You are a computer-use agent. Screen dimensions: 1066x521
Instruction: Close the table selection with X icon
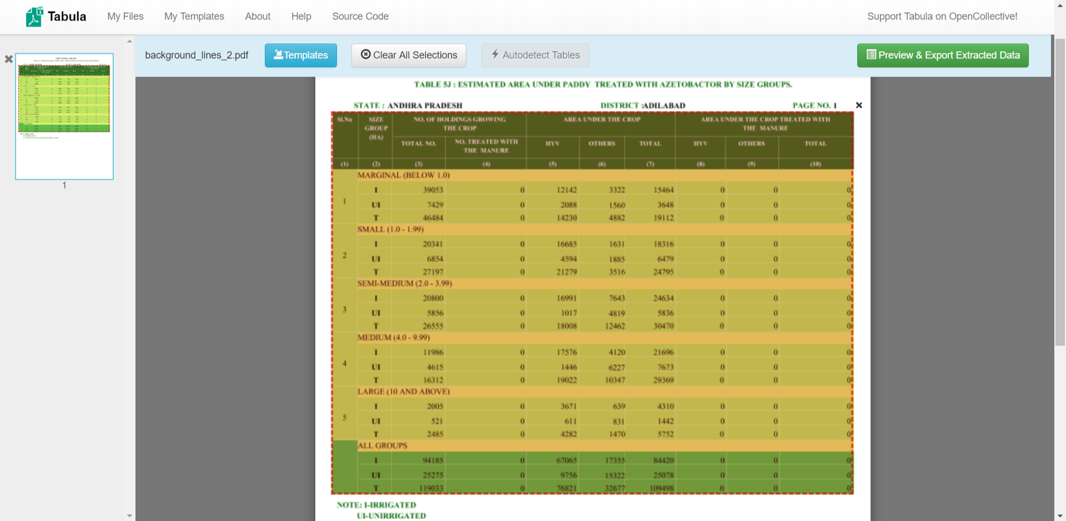pos(859,105)
